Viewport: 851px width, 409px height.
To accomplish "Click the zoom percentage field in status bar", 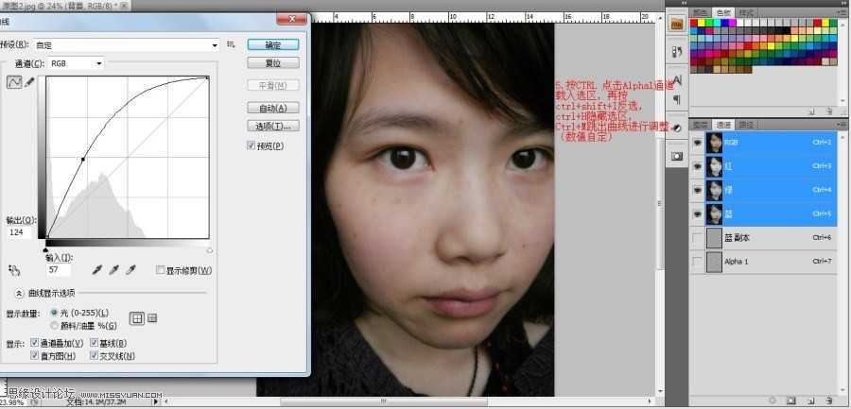I will pos(12,402).
